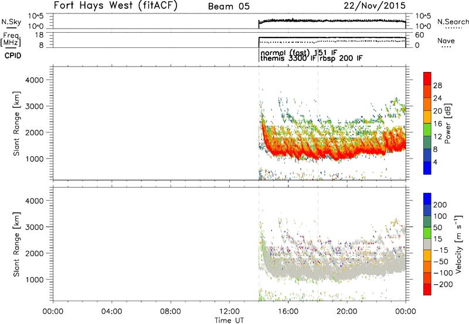Select the "Beam 05" header label
The image size is (469, 324).
tap(231, 6)
